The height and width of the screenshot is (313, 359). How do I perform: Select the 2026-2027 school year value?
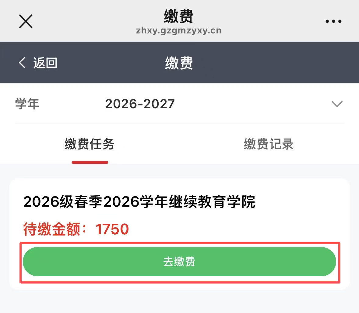(139, 104)
